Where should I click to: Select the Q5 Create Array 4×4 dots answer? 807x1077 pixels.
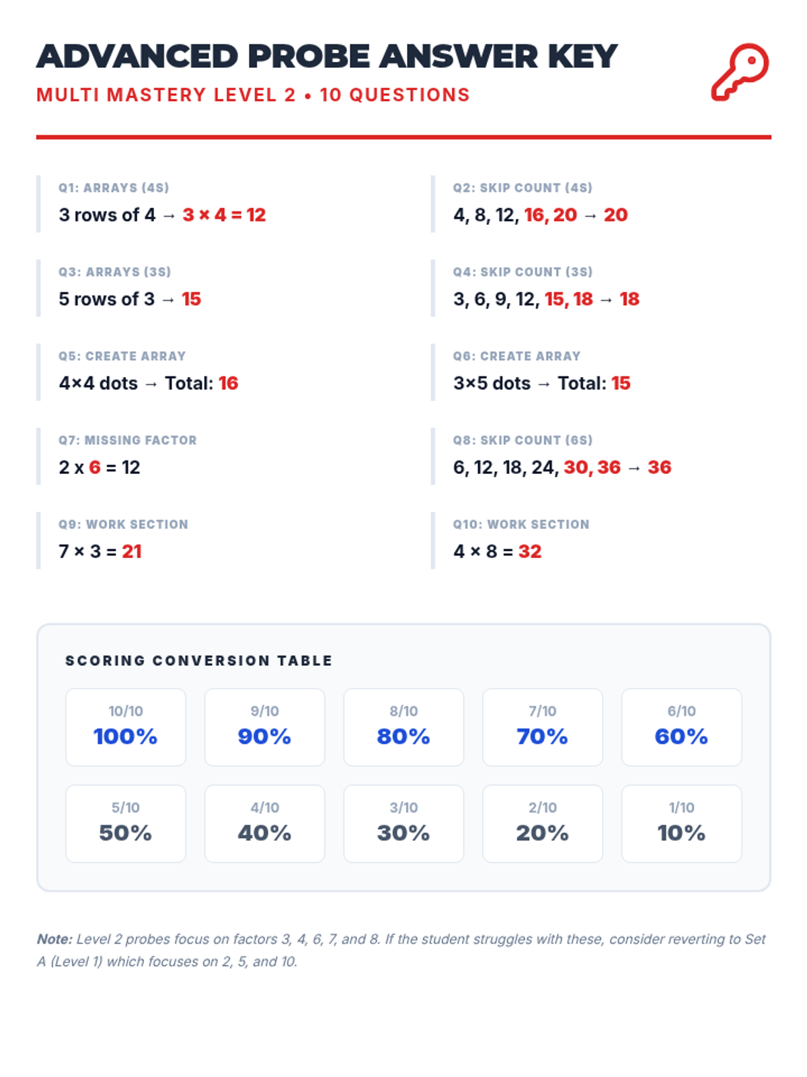click(x=149, y=383)
